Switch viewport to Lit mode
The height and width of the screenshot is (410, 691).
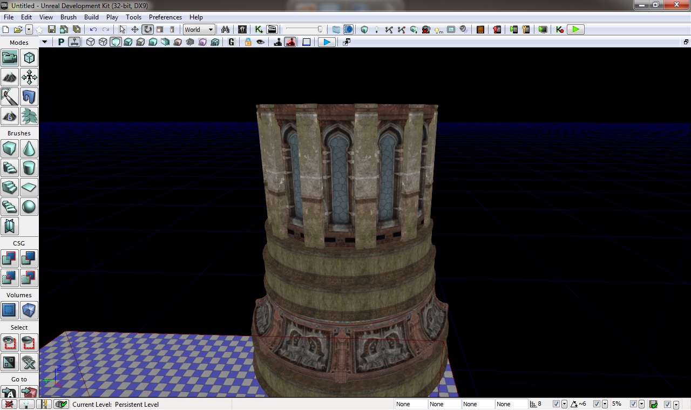[128, 42]
